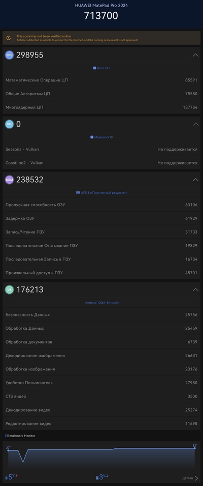Select the Многоядерный ЦП result row
This screenshot has width=203, height=486.
coord(101,107)
